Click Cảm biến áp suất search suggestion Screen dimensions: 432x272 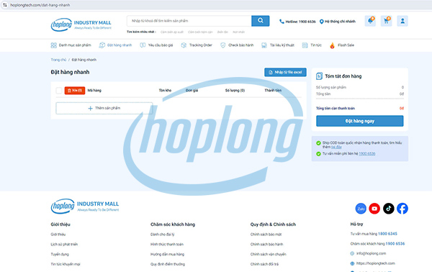(x=172, y=32)
